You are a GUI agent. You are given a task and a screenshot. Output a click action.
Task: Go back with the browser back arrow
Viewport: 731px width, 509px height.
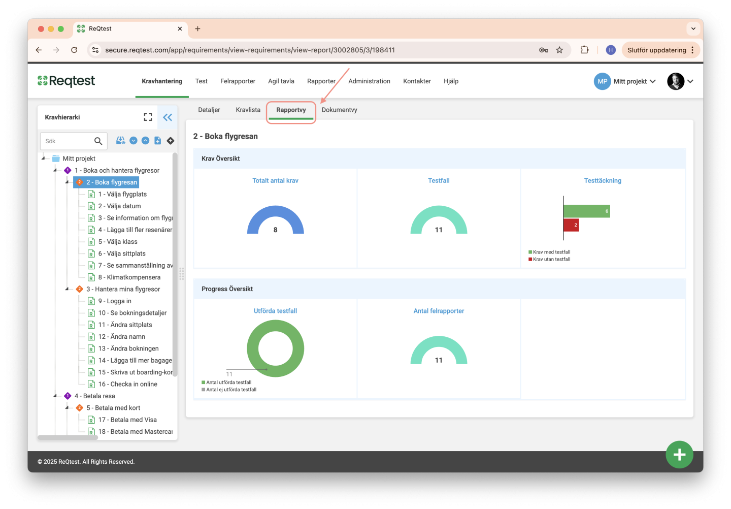tap(39, 50)
